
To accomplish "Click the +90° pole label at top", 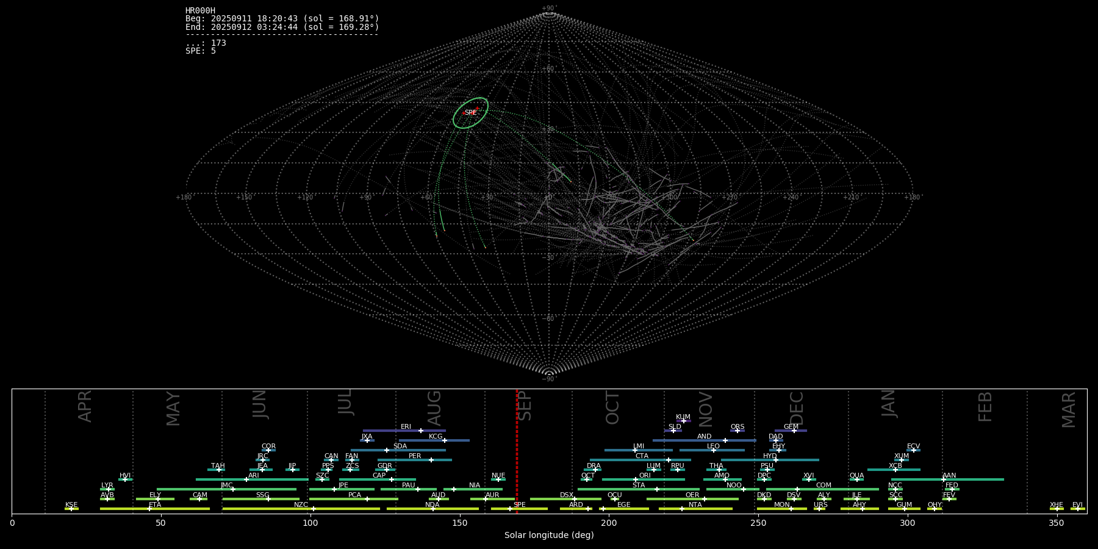I will (550, 9).
